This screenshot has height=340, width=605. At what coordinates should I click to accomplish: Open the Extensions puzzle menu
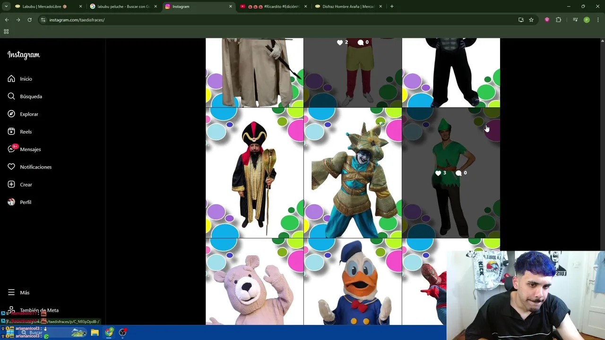559,20
